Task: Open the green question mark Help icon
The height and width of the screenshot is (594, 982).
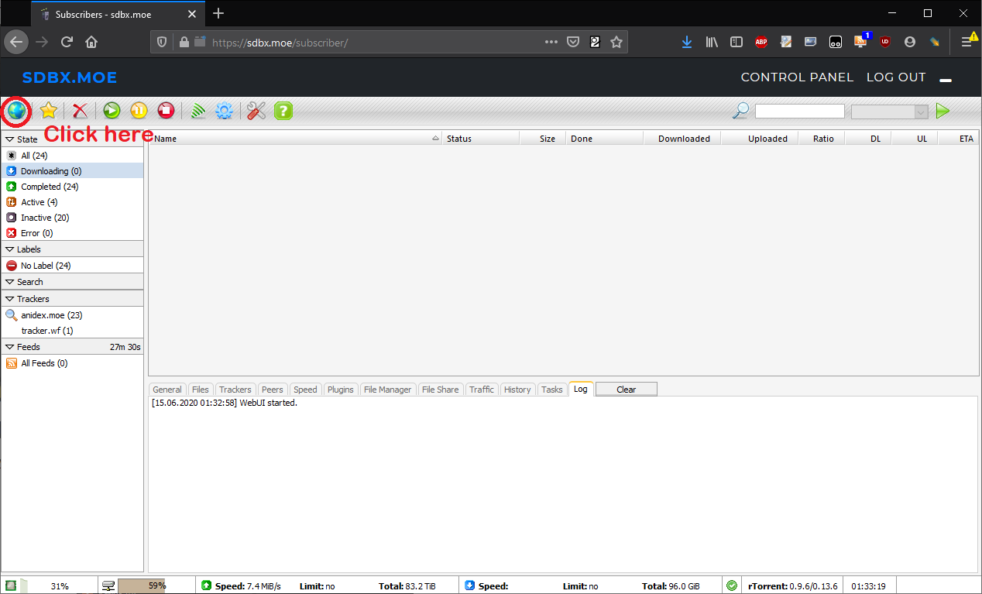Action: [x=283, y=112]
